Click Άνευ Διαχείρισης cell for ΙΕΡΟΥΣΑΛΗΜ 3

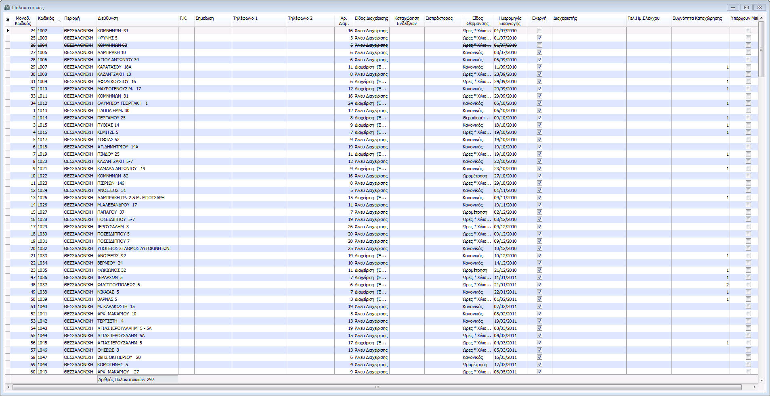371,227
